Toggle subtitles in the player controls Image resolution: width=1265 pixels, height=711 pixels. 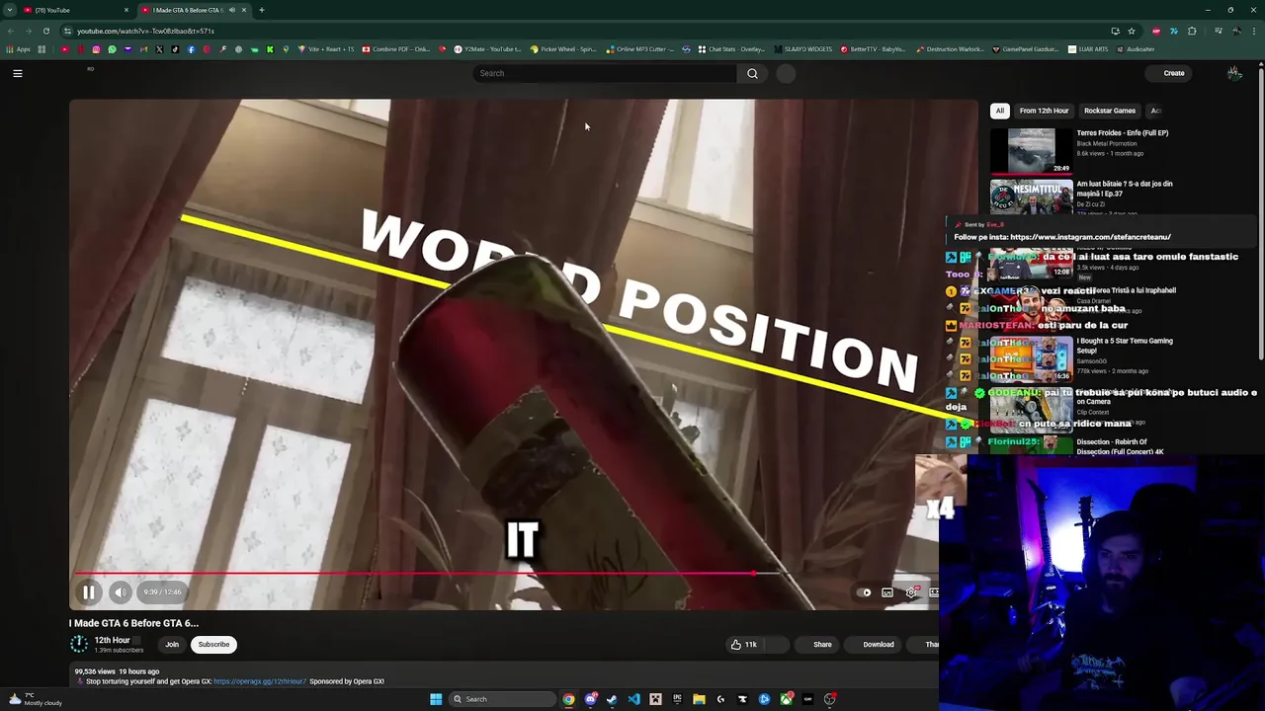pos(887,592)
